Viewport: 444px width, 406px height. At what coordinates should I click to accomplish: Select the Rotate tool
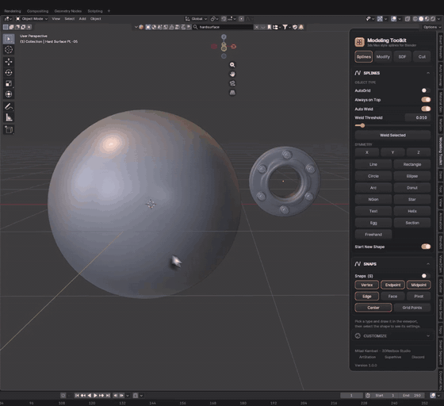pyautogui.click(x=9, y=72)
